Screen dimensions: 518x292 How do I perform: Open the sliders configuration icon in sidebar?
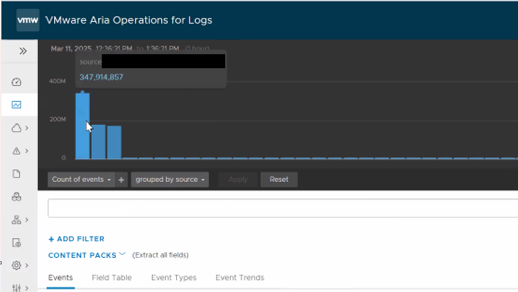point(16,288)
